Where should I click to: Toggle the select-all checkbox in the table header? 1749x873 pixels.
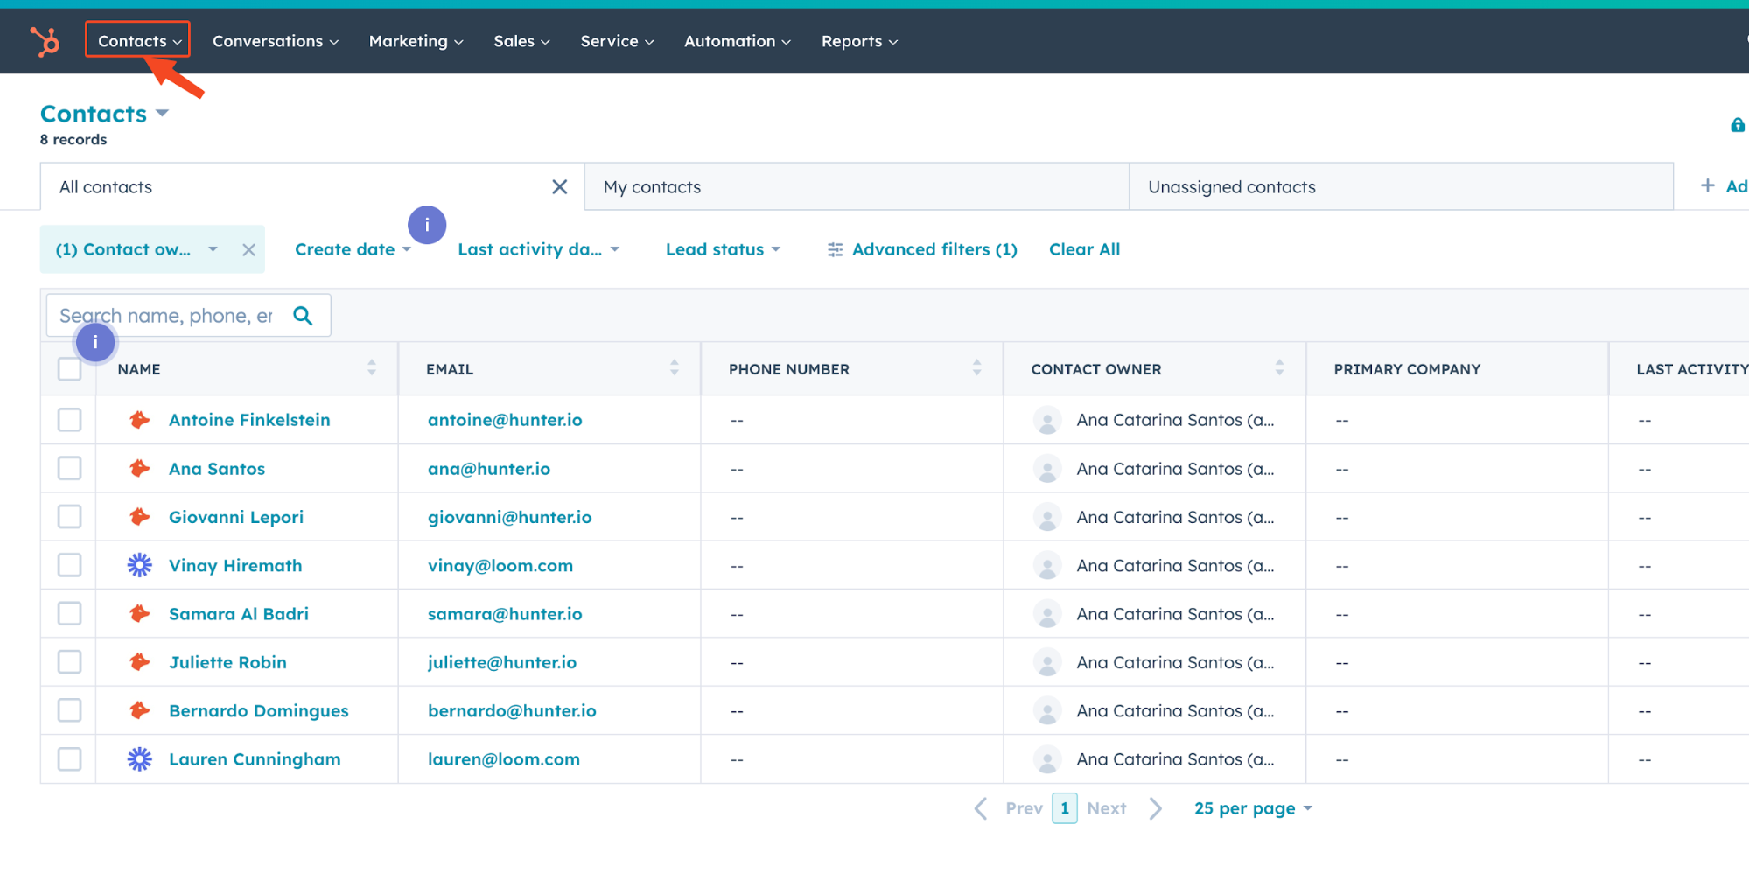(x=69, y=369)
